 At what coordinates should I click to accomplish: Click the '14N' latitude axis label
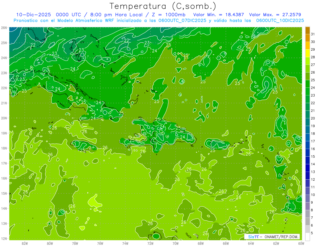point(4,208)
